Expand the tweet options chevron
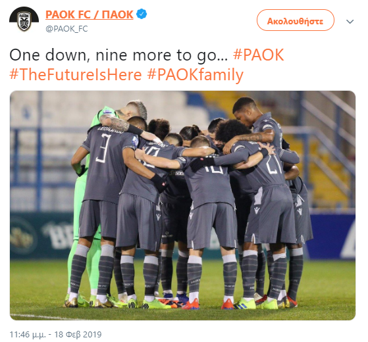 click(350, 22)
